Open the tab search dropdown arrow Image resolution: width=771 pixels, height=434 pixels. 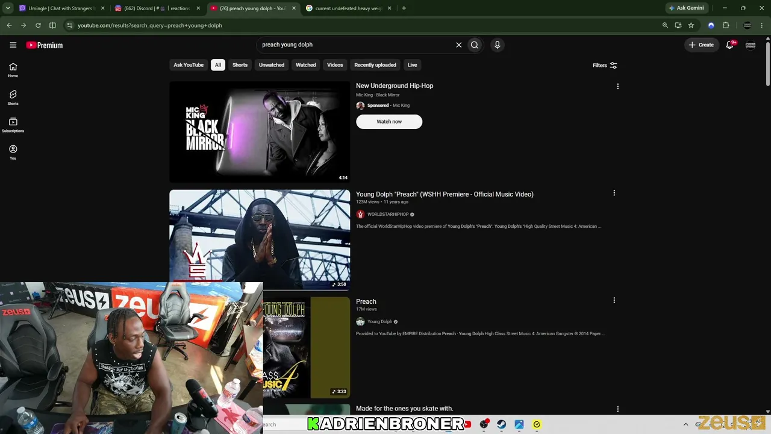pos(9,8)
